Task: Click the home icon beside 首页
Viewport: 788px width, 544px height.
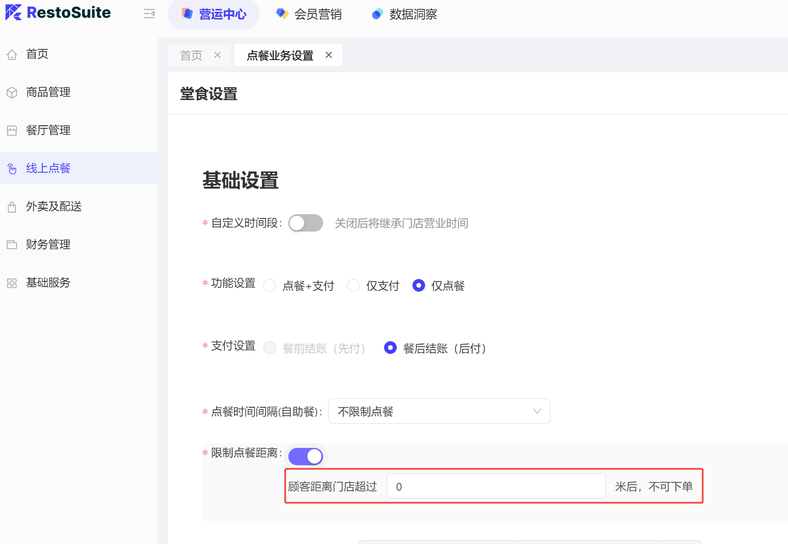Action: click(x=12, y=55)
